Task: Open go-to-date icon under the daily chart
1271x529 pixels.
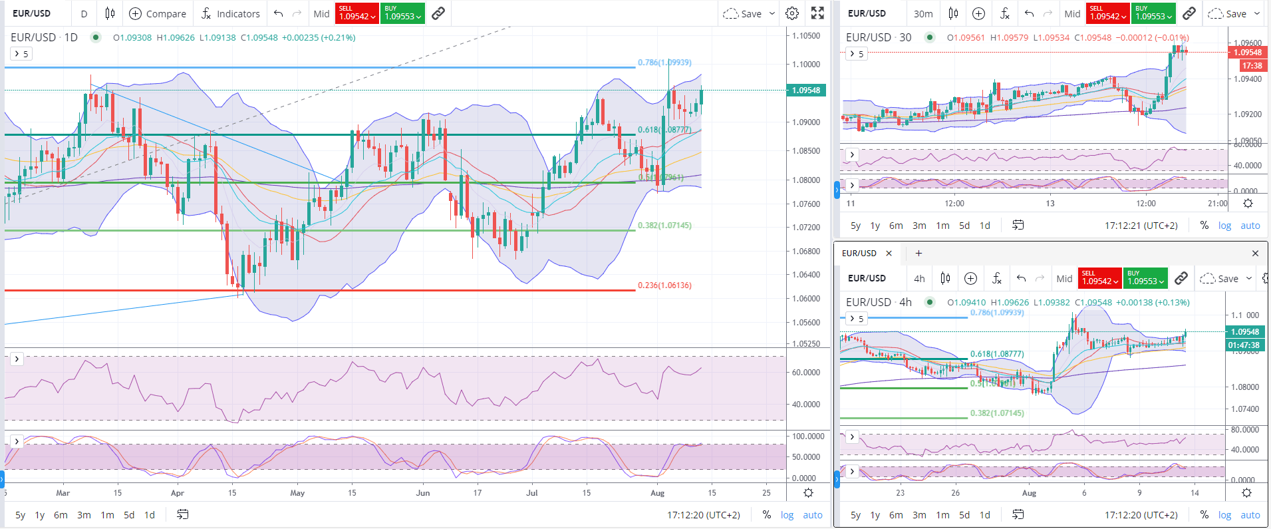Action: click(x=182, y=514)
